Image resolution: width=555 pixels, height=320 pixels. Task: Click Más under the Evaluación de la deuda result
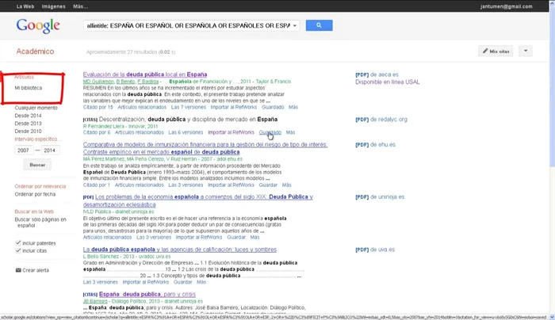[293, 107]
